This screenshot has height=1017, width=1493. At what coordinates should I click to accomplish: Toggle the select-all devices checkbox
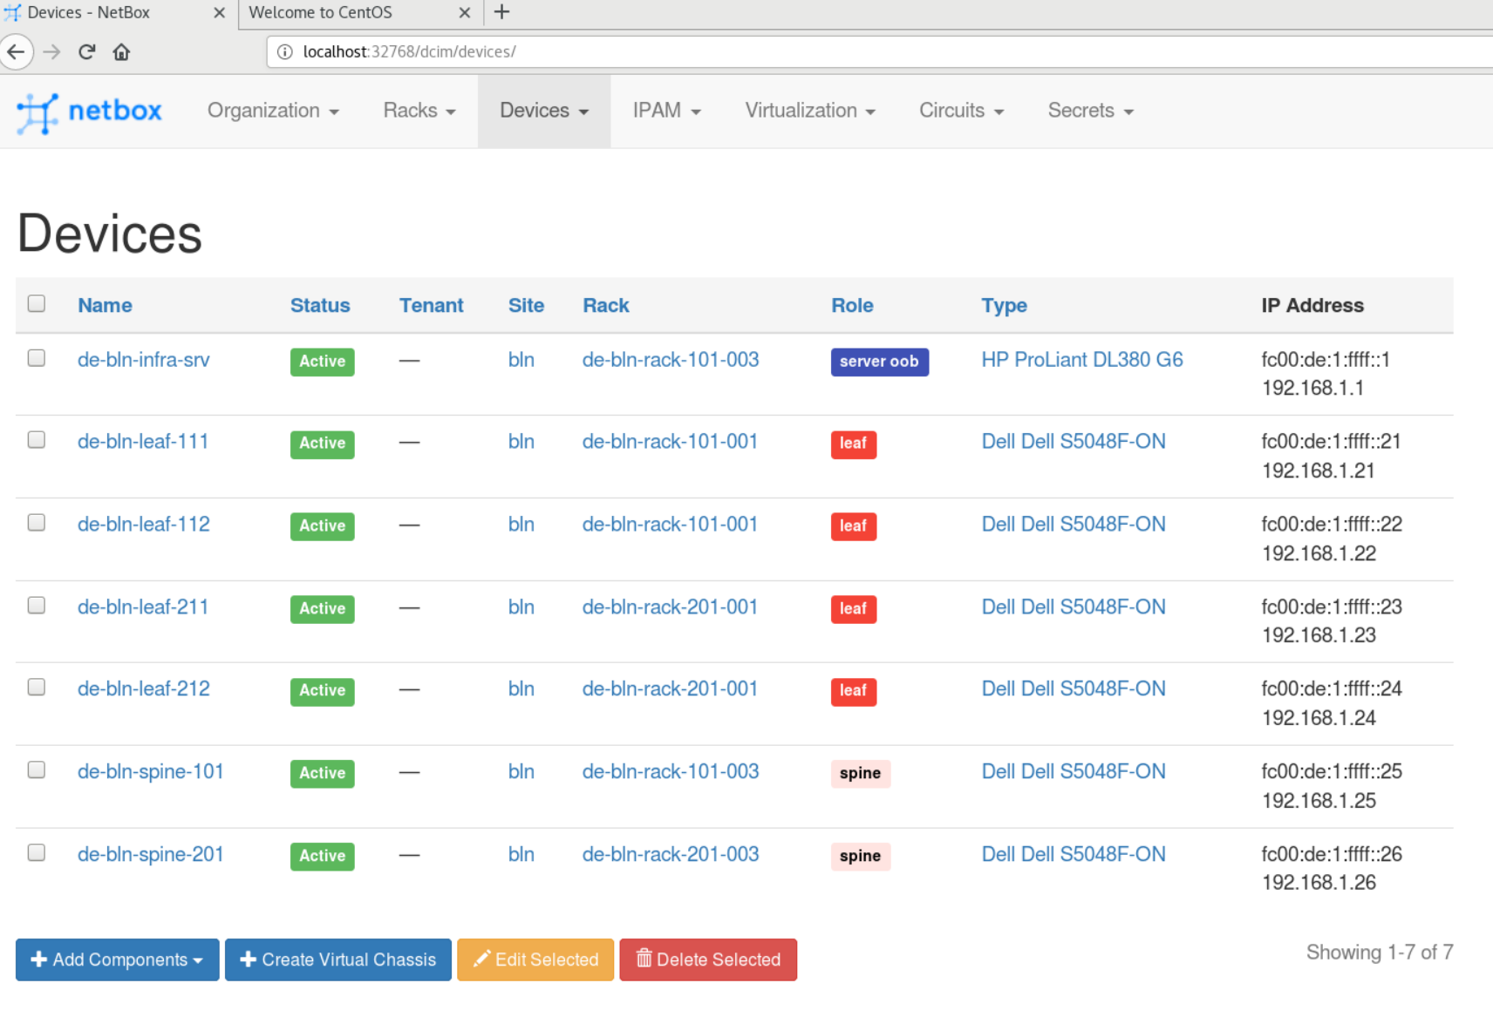(36, 302)
